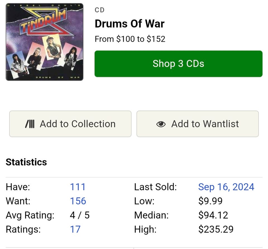Open the Want count 156 link

78,201
